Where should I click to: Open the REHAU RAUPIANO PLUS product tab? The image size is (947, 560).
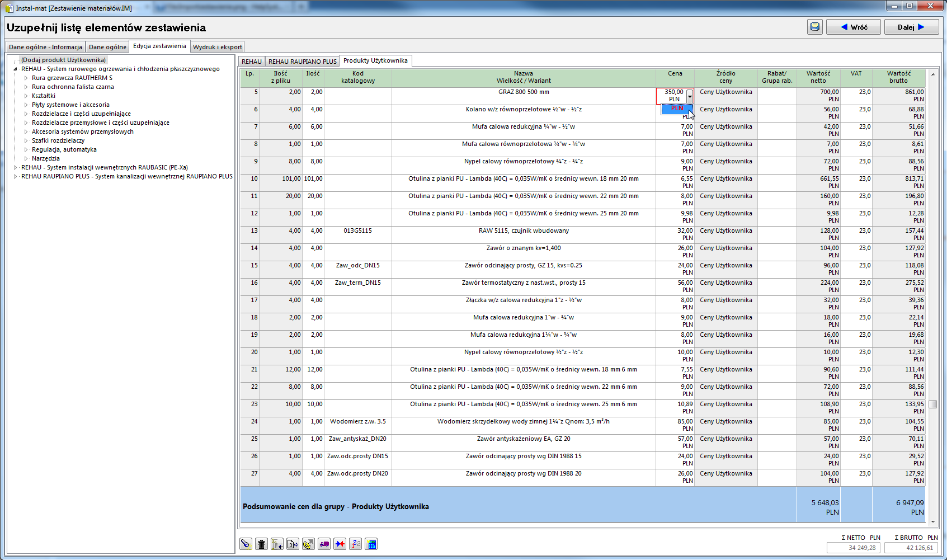[x=302, y=62]
